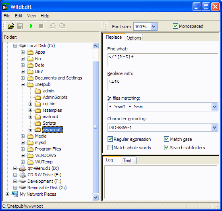Click status bar path C:\Inetpub\wwwroot
The image size is (222, 211).
23,206
